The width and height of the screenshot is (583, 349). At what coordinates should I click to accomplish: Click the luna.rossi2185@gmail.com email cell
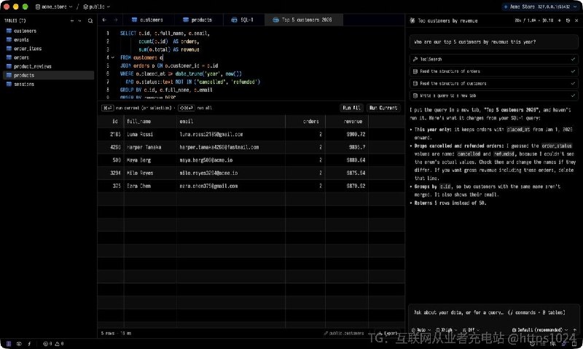(231, 135)
